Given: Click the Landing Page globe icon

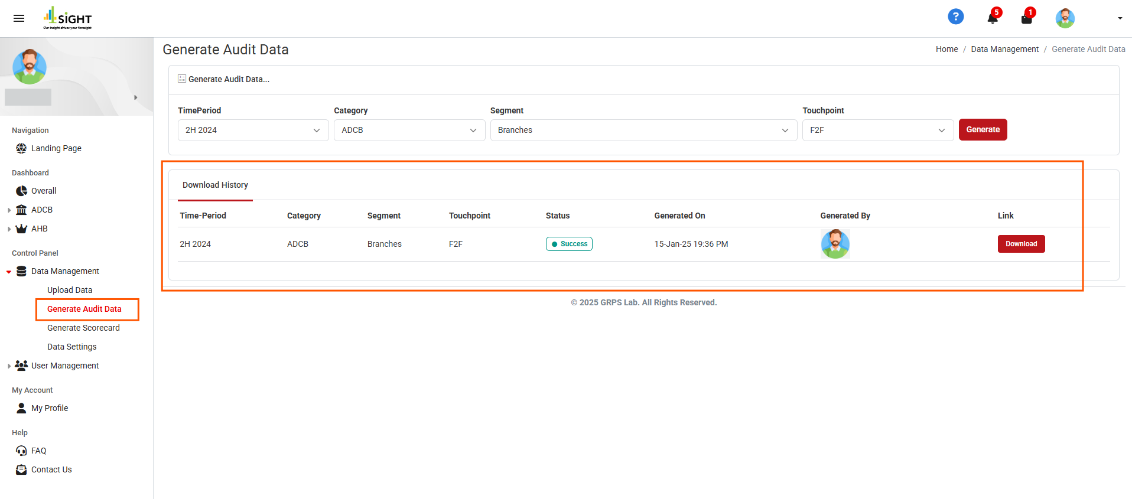Looking at the screenshot, I should 21,148.
